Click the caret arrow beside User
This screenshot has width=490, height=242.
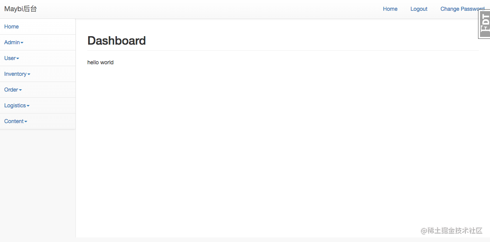pos(18,58)
